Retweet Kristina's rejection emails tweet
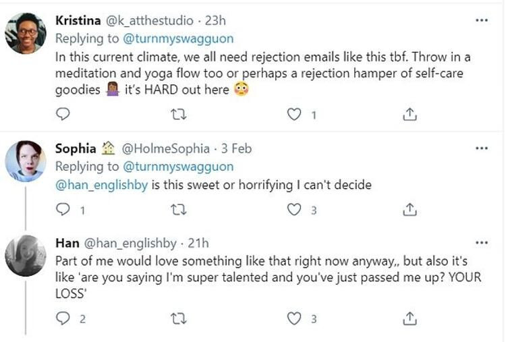Screen dimensions: 506x342 point(179,115)
